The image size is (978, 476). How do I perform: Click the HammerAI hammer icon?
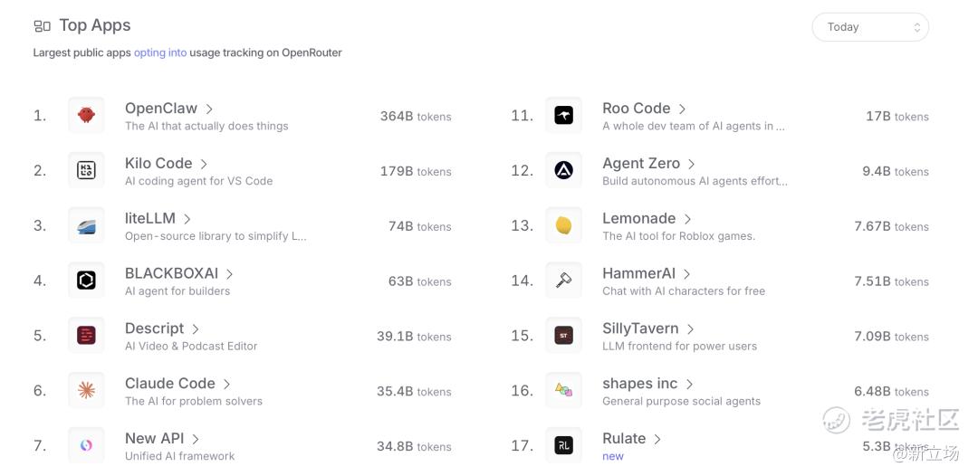tap(563, 281)
